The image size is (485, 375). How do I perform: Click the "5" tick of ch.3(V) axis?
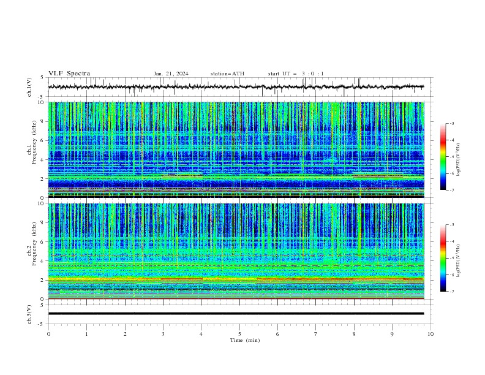click(42, 305)
